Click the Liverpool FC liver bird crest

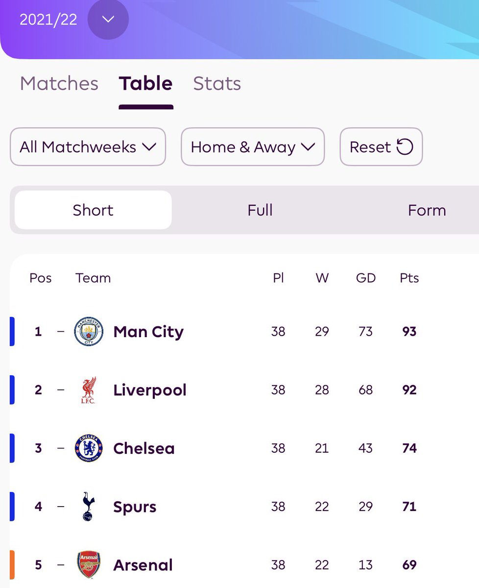(x=89, y=390)
